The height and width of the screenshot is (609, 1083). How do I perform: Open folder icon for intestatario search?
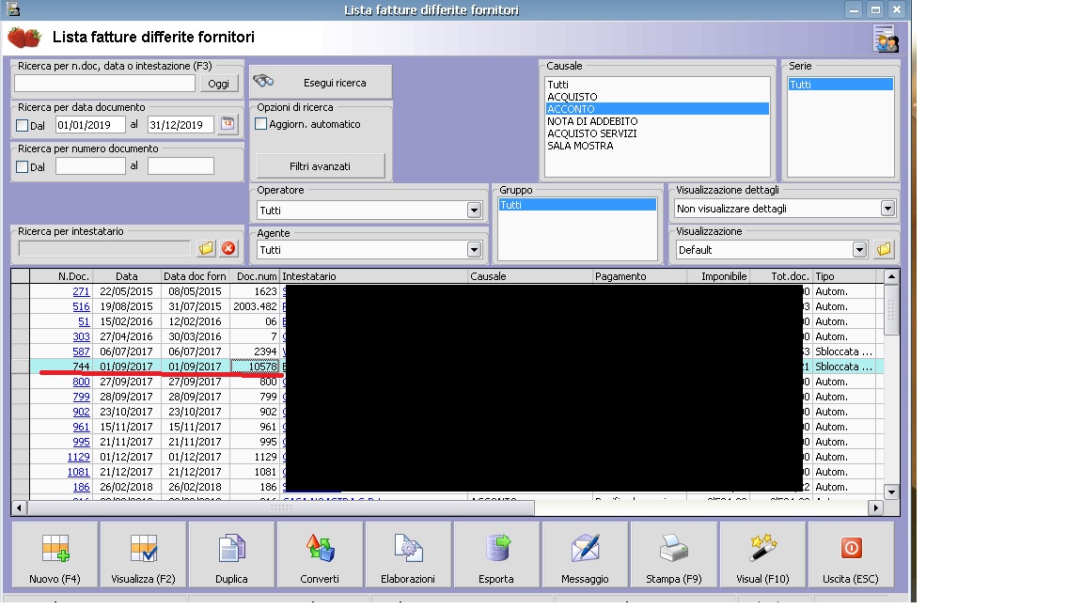point(206,248)
